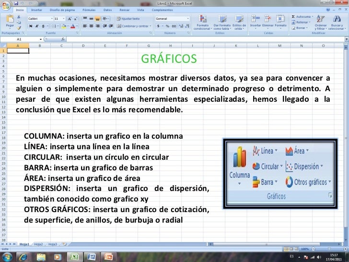Apply percent style to cell

click(167, 26)
